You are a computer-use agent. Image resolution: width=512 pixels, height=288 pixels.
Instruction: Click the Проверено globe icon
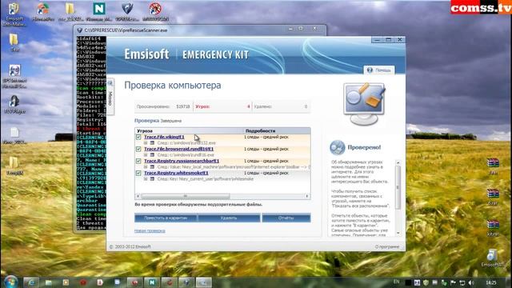338,147
